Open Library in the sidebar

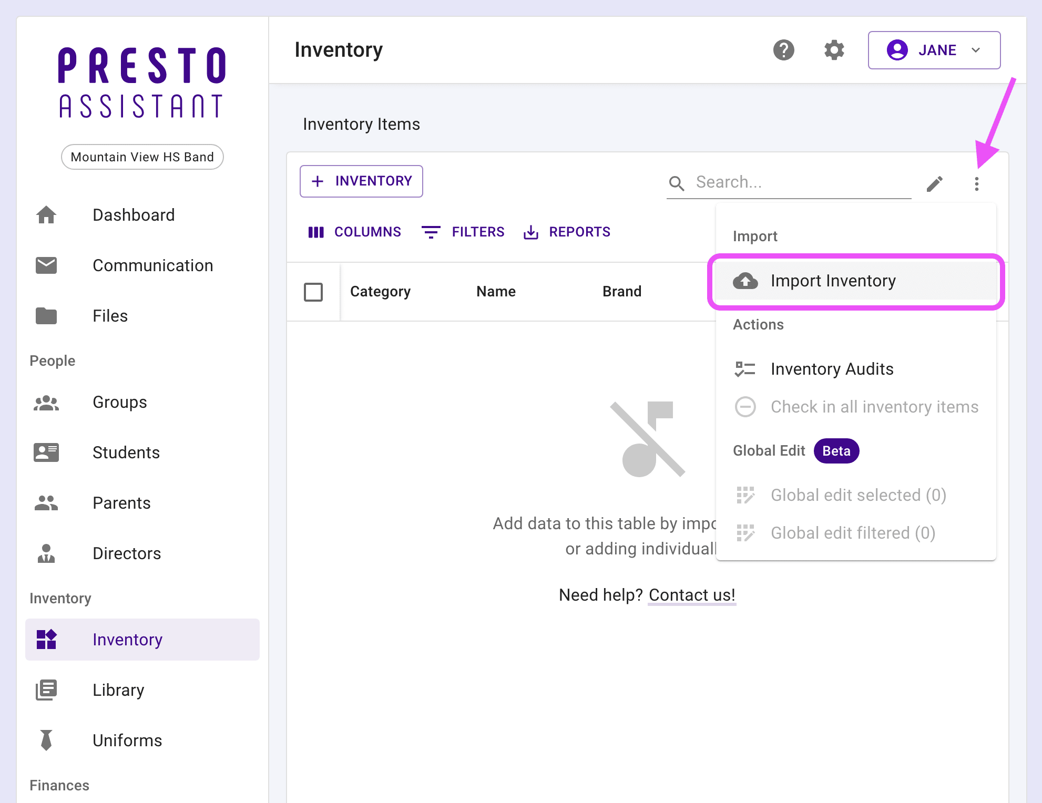coord(118,690)
